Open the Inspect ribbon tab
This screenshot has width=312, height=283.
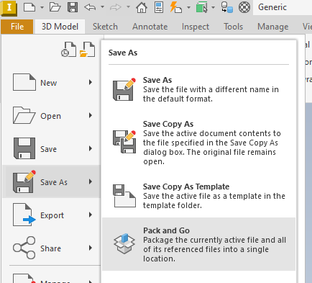196,27
